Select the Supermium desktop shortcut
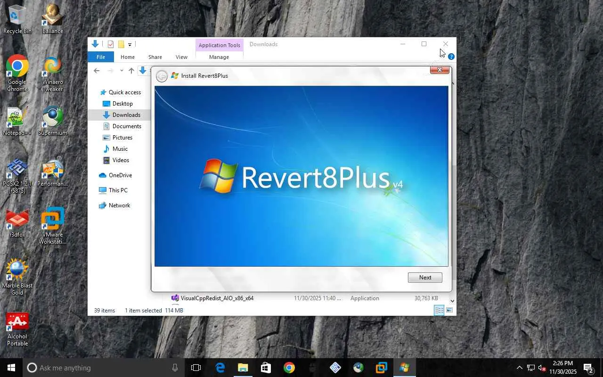Image resolution: width=603 pixels, height=377 pixels. 53,122
